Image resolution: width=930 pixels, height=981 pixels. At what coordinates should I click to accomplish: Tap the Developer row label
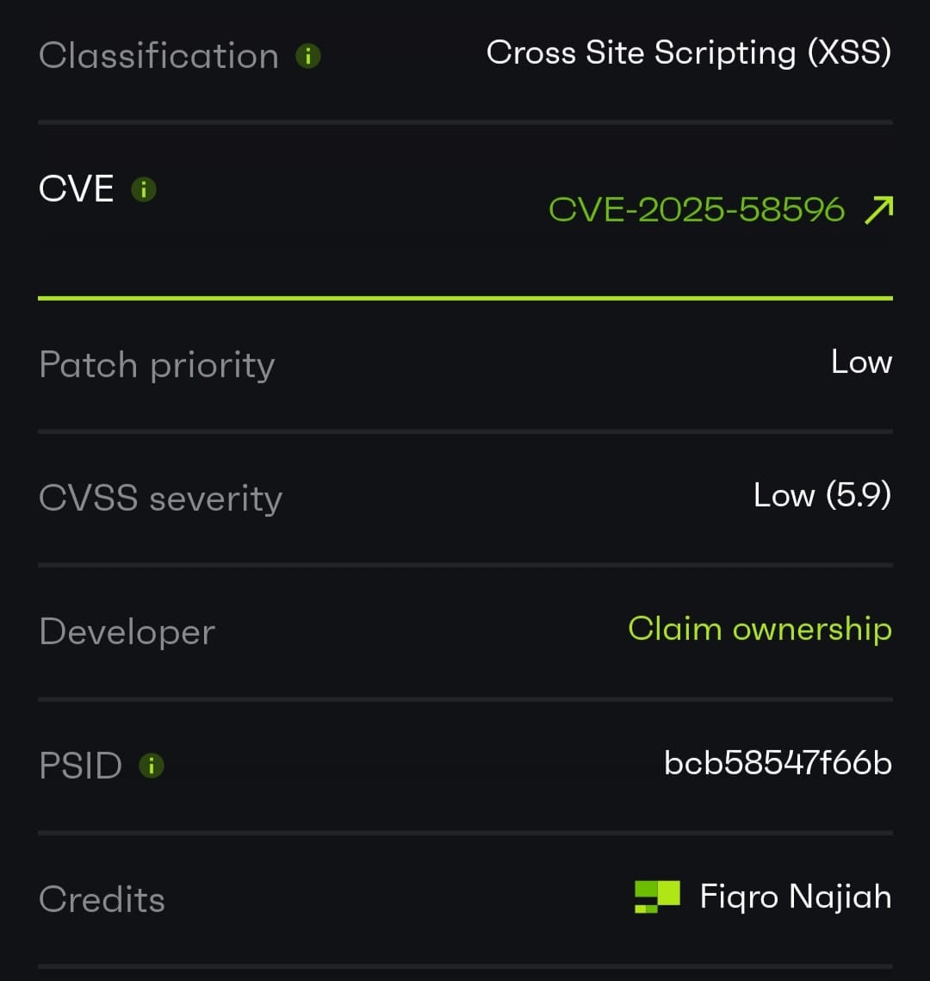[x=127, y=632]
